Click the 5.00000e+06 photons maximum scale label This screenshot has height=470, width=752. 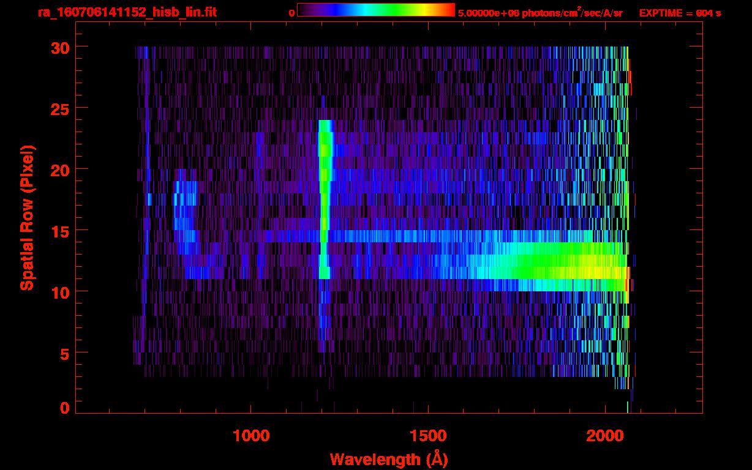[x=540, y=13]
